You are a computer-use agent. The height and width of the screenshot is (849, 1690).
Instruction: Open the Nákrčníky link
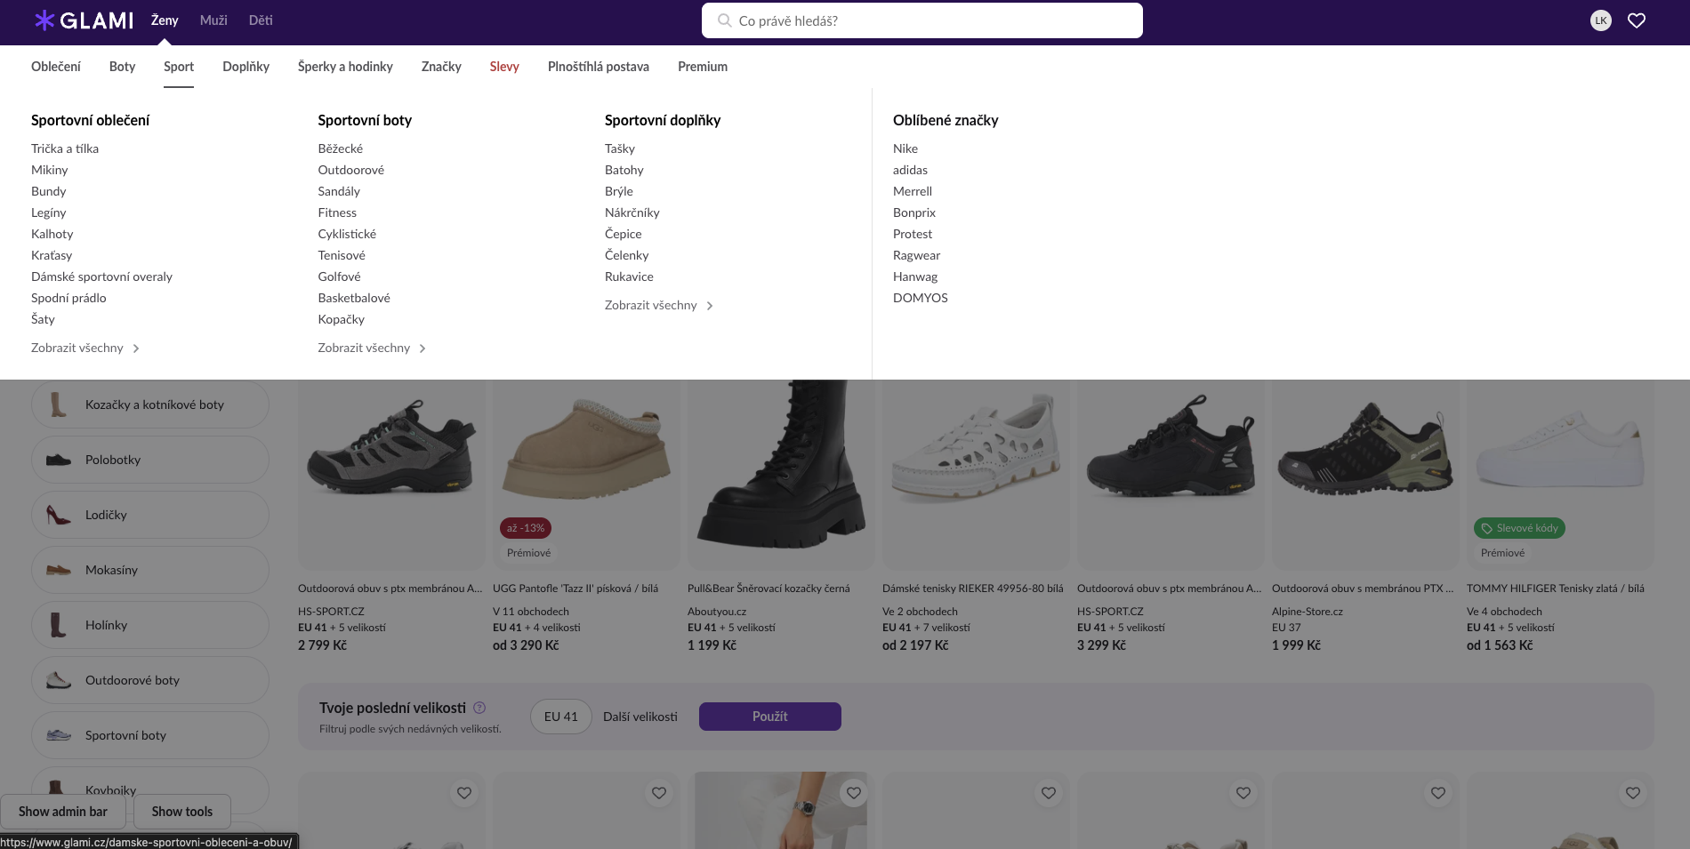tap(632, 212)
